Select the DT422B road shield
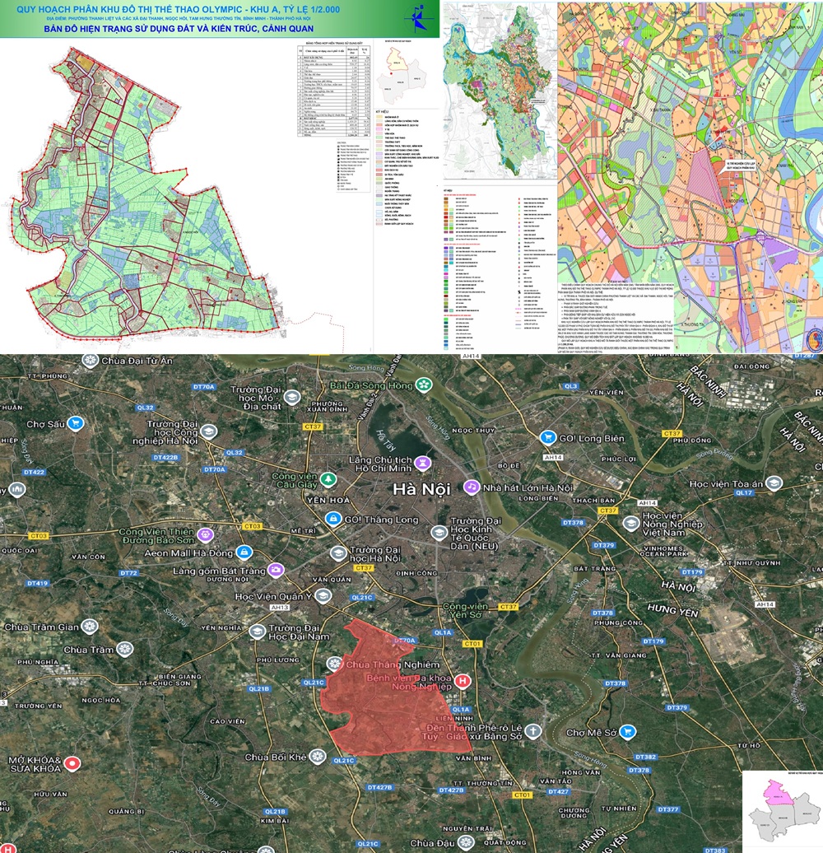 point(165,457)
